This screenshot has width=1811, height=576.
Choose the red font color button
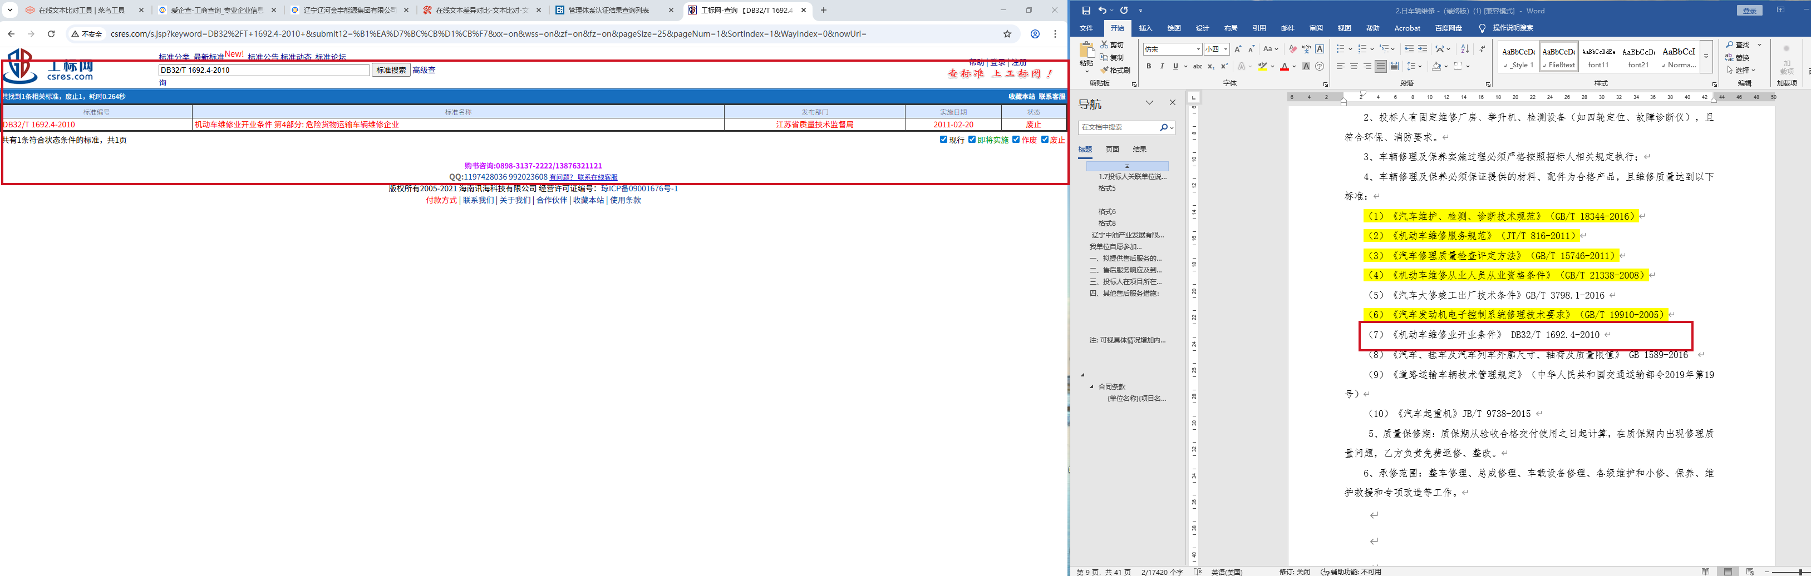pos(1285,67)
